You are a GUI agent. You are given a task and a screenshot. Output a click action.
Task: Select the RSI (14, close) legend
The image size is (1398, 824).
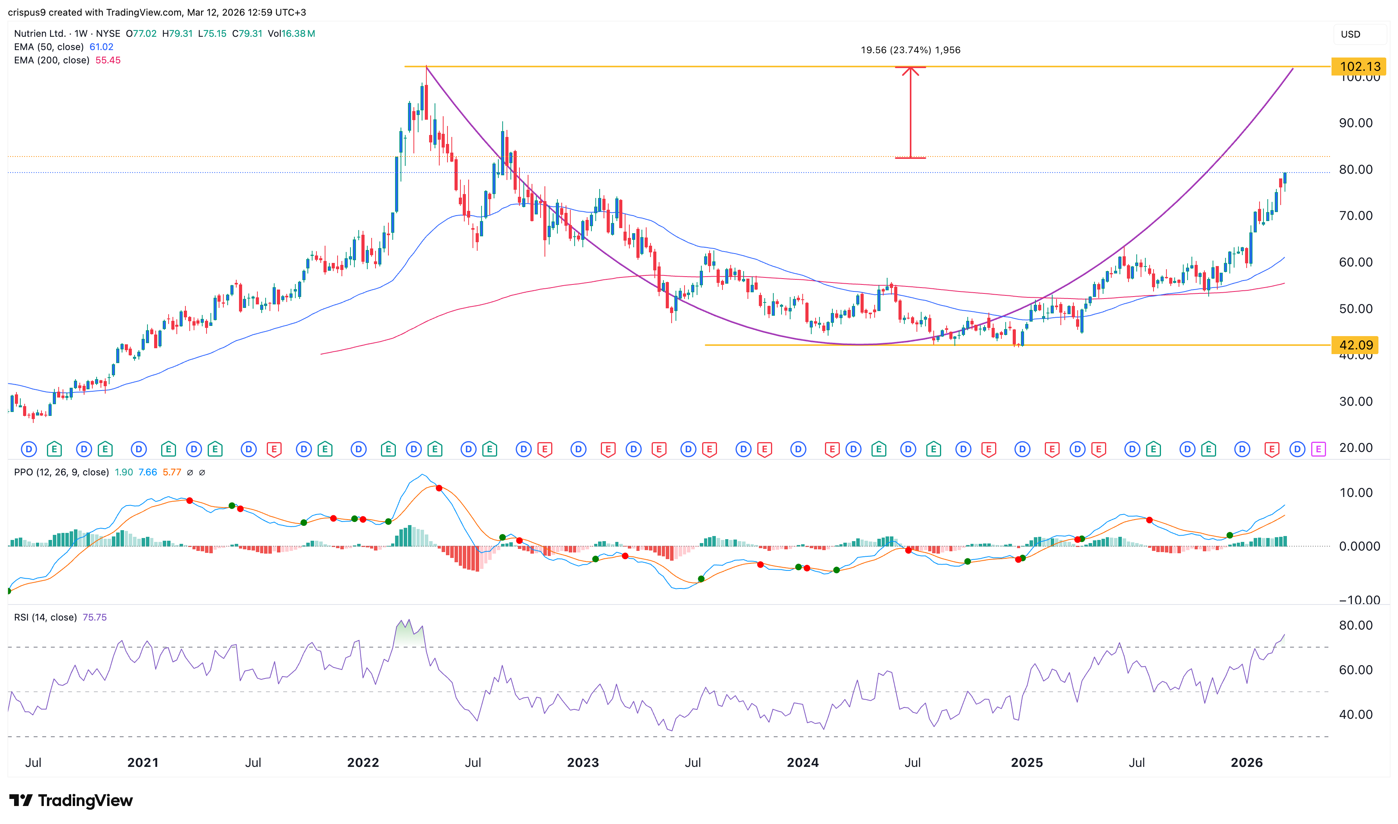(x=45, y=617)
